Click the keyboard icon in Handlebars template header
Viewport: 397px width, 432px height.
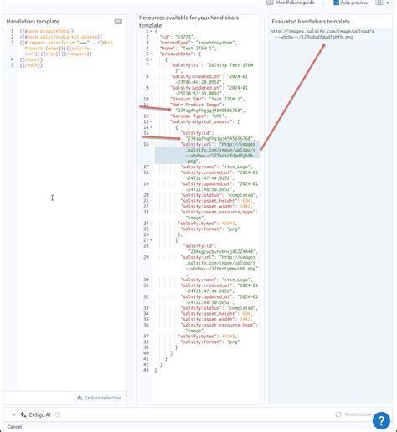click(118, 22)
